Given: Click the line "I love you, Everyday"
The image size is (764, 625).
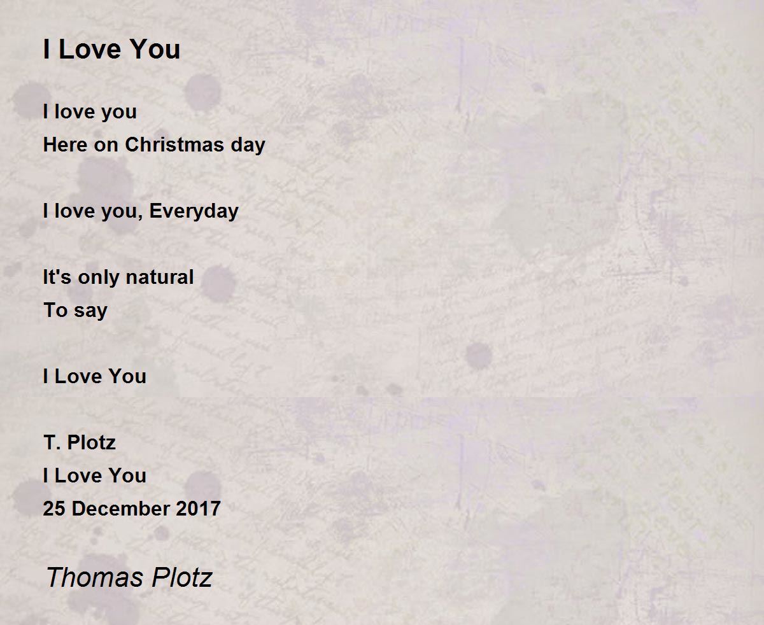Looking at the screenshot, I should coord(141,211).
